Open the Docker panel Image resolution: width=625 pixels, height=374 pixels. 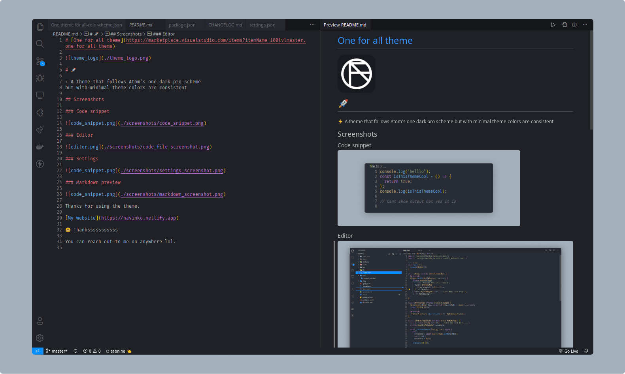click(x=40, y=147)
